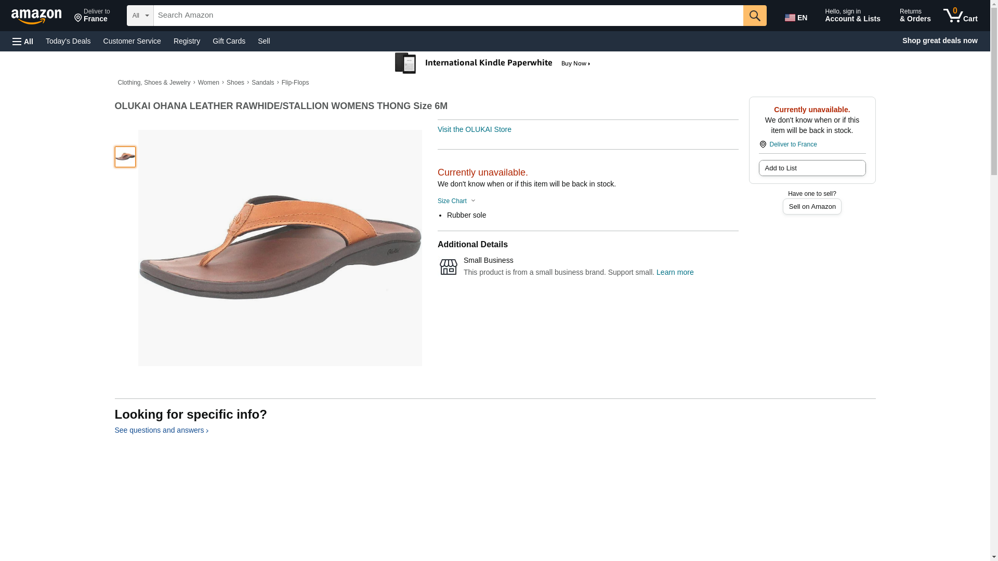Click the Small Business badge icon

pos(448,267)
